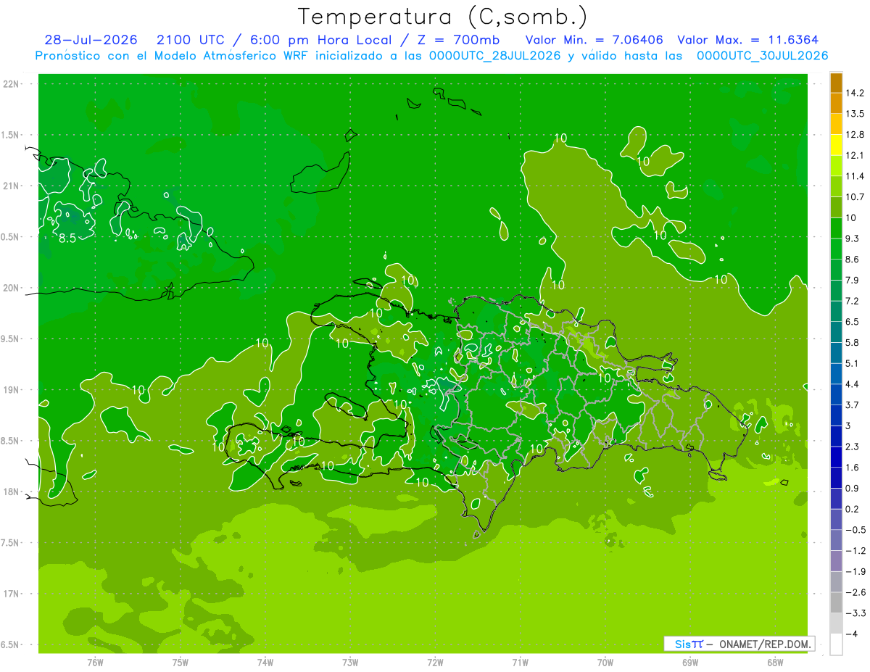Click the "14.2" value on the color scale
The height and width of the screenshot is (672, 870).
coord(856,93)
